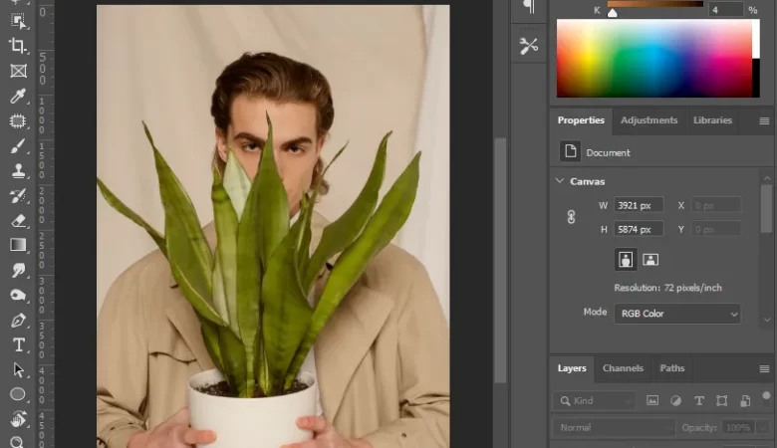Select the History Brush tool
The height and width of the screenshot is (448, 777).
click(x=18, y=195)
